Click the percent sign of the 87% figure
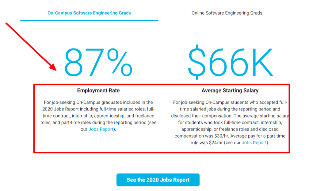Image resolution: width=309 pixels, height=191 pixels. tap(118, 62)
